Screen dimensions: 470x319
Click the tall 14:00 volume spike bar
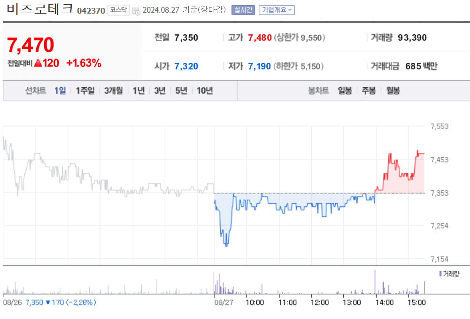[x=375, y=282]
